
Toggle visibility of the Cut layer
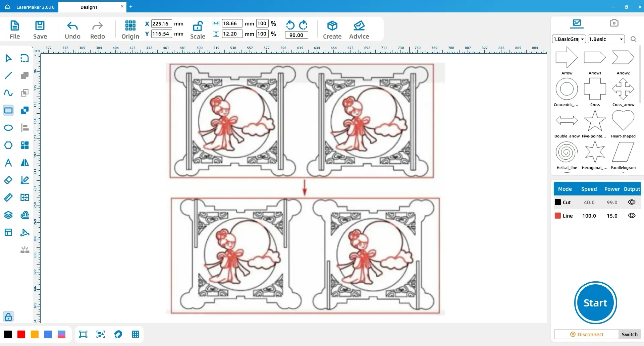[x=632, y=202]
